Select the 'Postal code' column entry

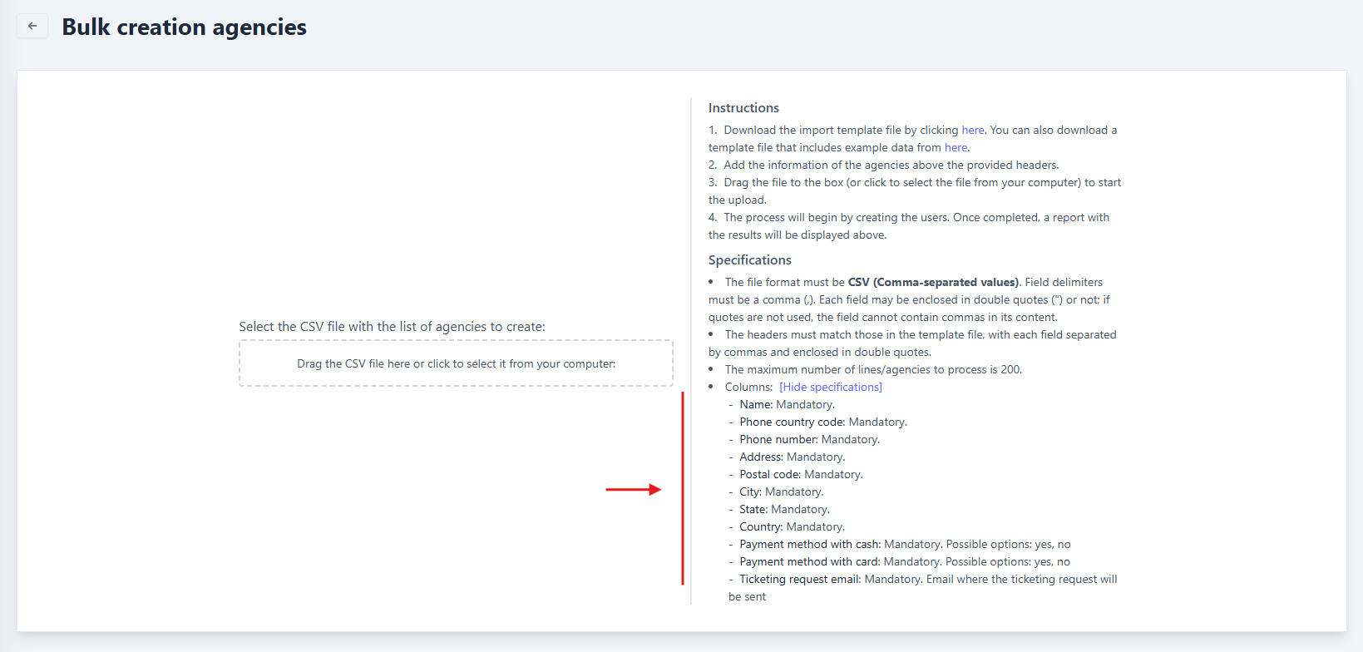(x=800, y=474)
